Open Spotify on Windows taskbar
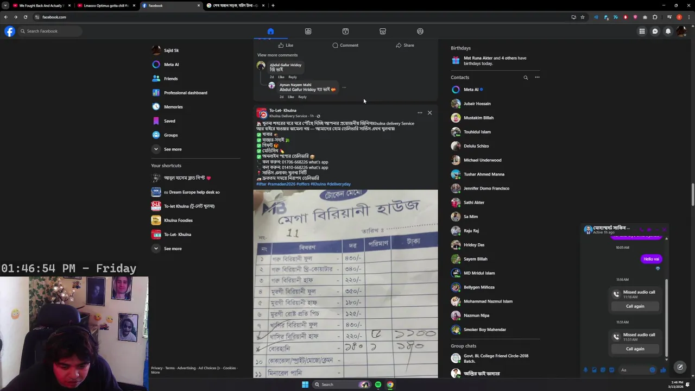The height and width of the screenshot is (391, 695). pos(378,384)
